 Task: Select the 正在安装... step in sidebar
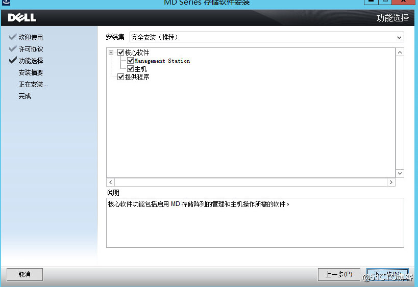[x=33, y=85]
